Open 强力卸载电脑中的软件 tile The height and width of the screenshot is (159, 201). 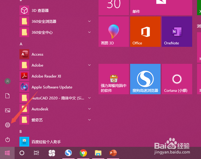(114, 79)
